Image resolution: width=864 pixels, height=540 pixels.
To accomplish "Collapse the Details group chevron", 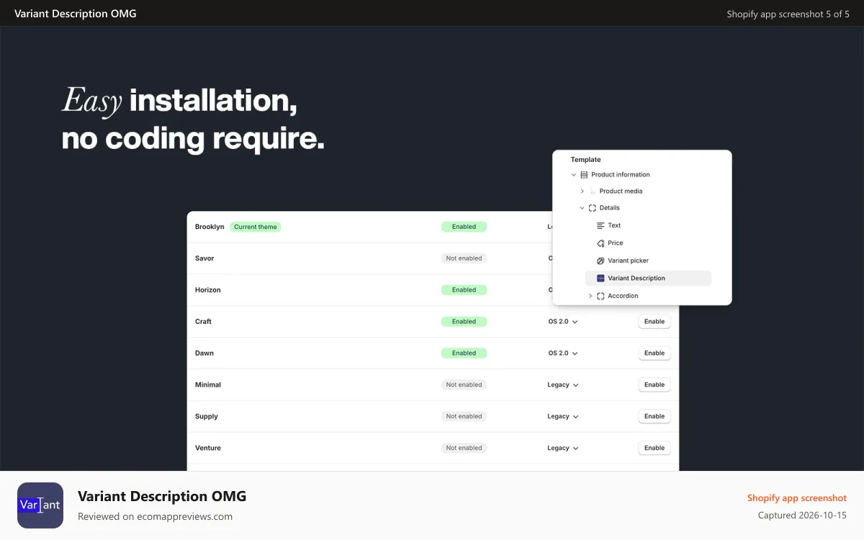I will click(x=582, y=208).
